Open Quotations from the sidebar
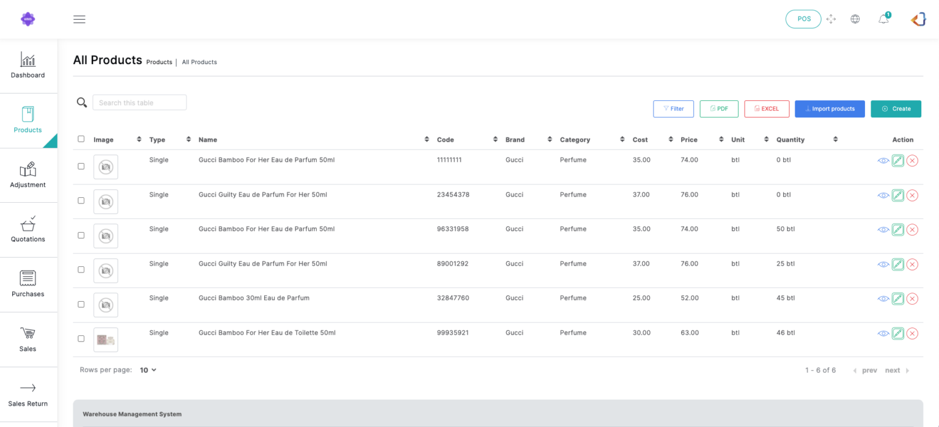This screenshot has height=427, width=939. click(x=28, y=230)
